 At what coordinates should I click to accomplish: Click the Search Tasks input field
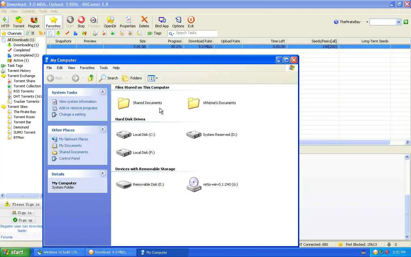tap(196, 33)
